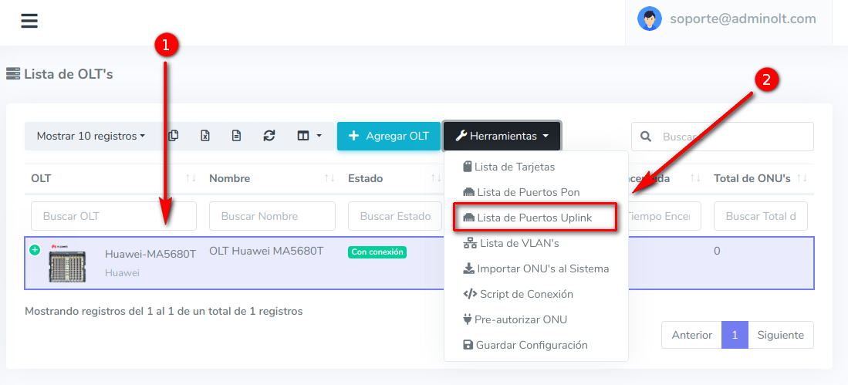
Task: Click the copy table icon
Action: click(174, 136)
